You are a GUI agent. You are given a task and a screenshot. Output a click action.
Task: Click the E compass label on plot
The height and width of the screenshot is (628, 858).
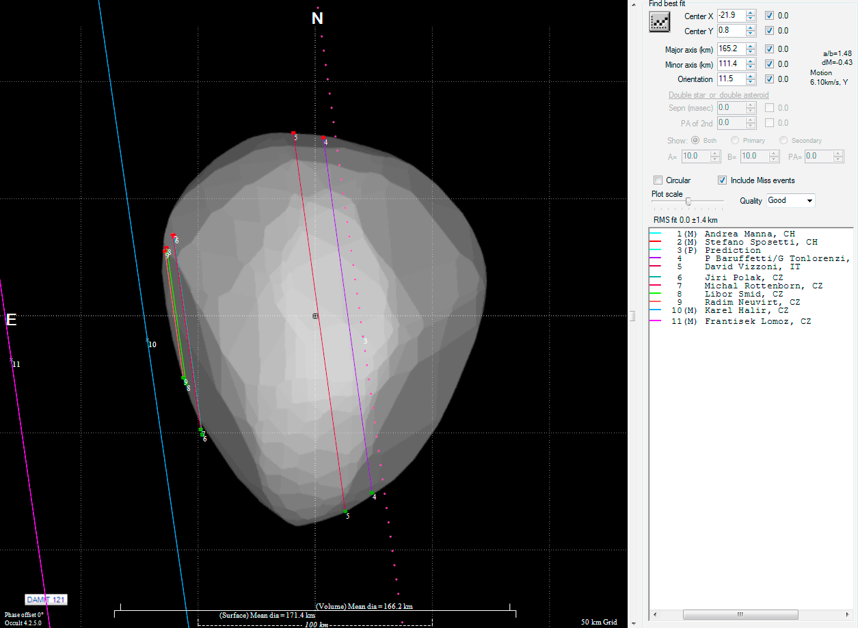coord(11,320)
